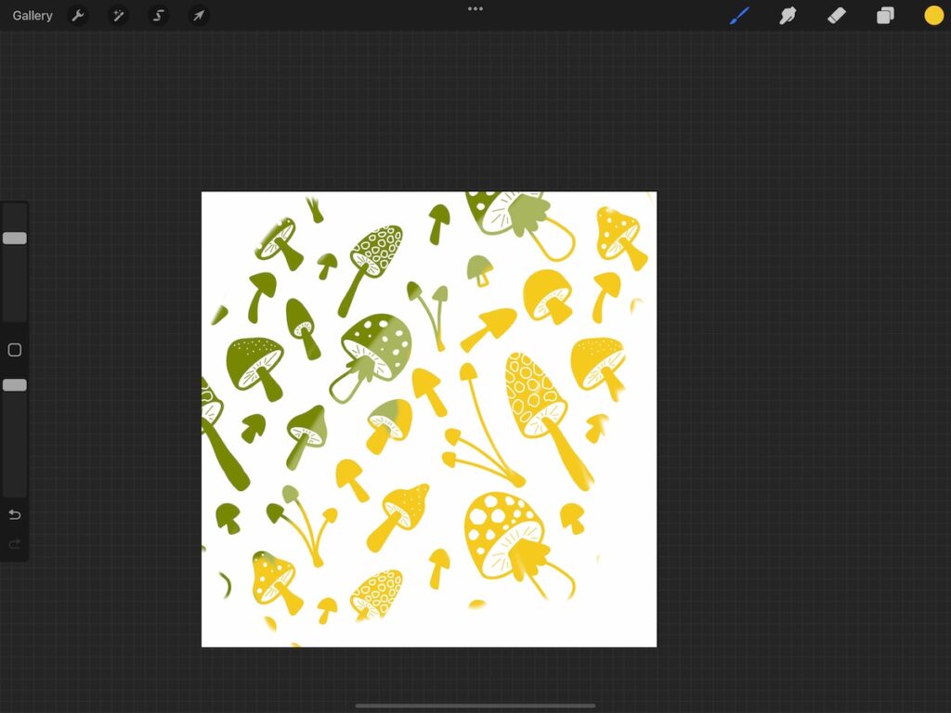Screen dimensions: 951x713
Task: Tap the horizontal scrollbar at the bottom
Action: 475,704
